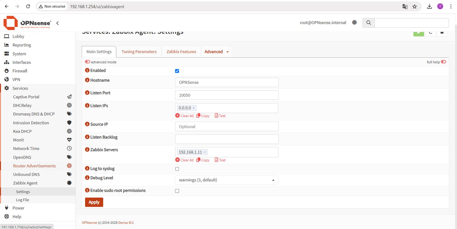Click DHCRelay target icon

(69, 105)
